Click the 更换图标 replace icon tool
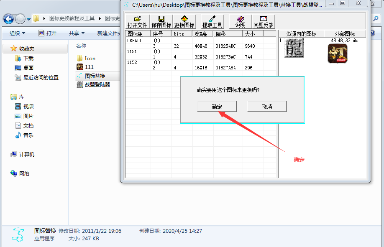The height and width of the screenshot is (247, 384). coord(184,22)
